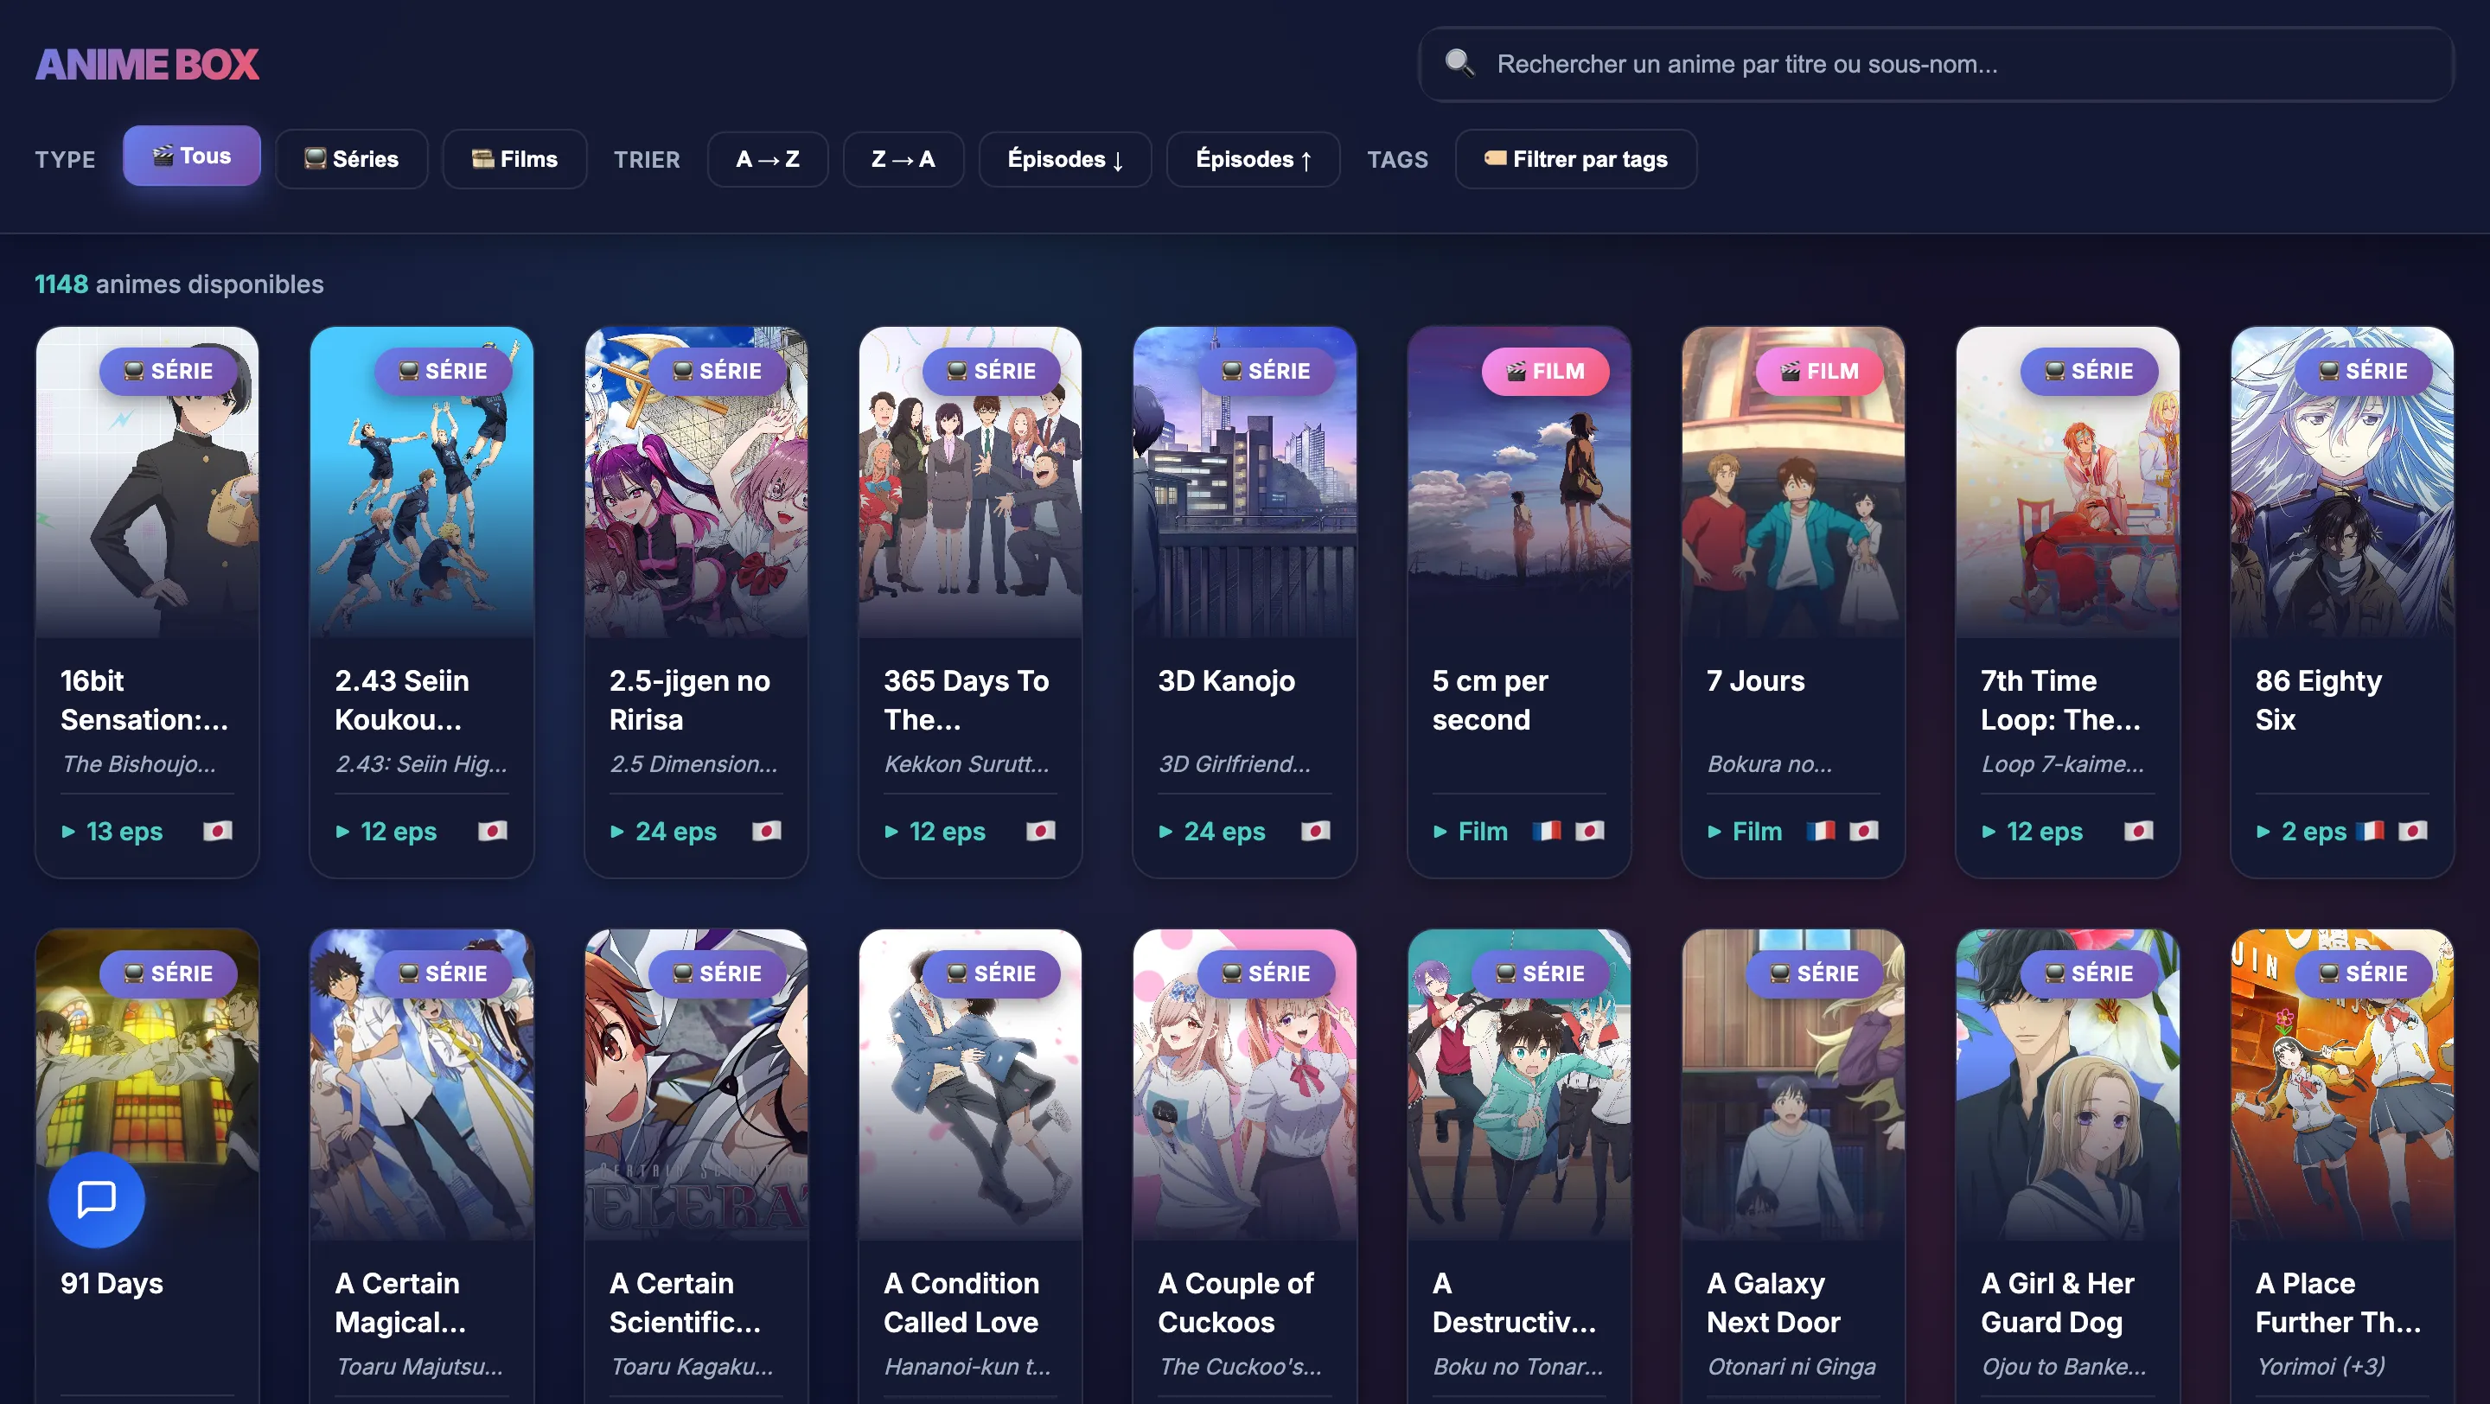Open the Filtrer par tags dropdown
The image size is (2490, 1404).
point(1575,158)
